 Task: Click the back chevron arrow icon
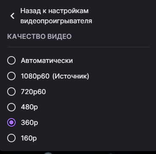tap(12, 16)
